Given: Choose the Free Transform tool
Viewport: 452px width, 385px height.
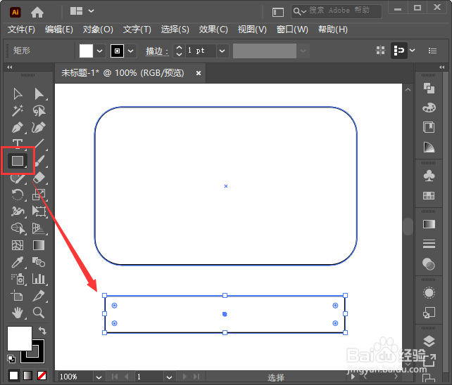Looking at the screenshot, I should point(39,211).
